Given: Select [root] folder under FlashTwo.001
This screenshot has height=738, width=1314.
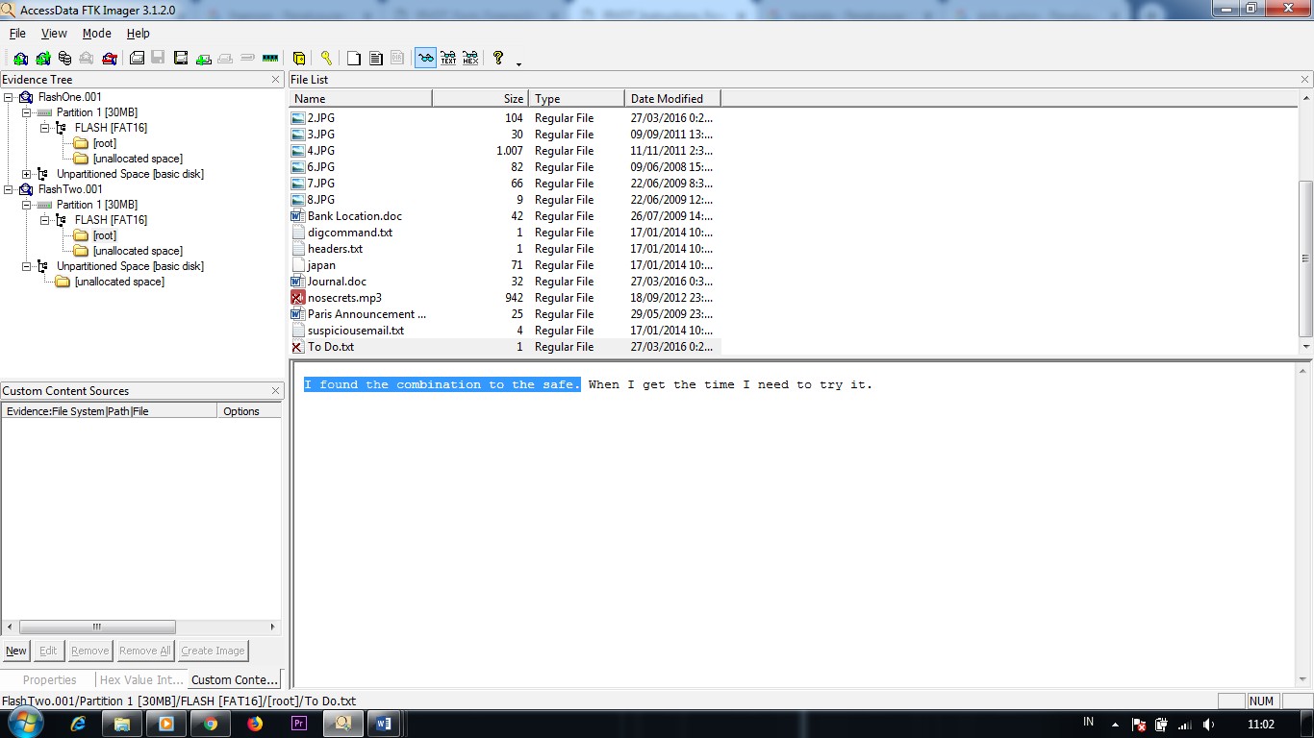Looking at the screenshot, I should 104,235.
